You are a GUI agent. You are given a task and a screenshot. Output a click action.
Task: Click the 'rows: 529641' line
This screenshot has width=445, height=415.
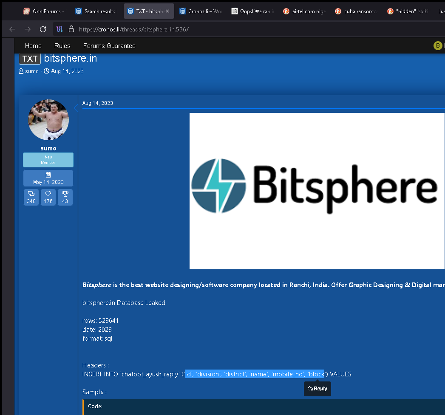point(100,321)
